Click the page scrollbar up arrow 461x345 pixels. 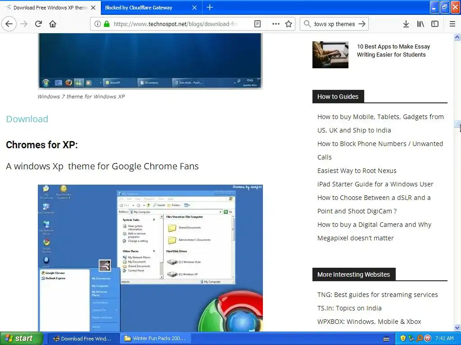tap(457, 37)
